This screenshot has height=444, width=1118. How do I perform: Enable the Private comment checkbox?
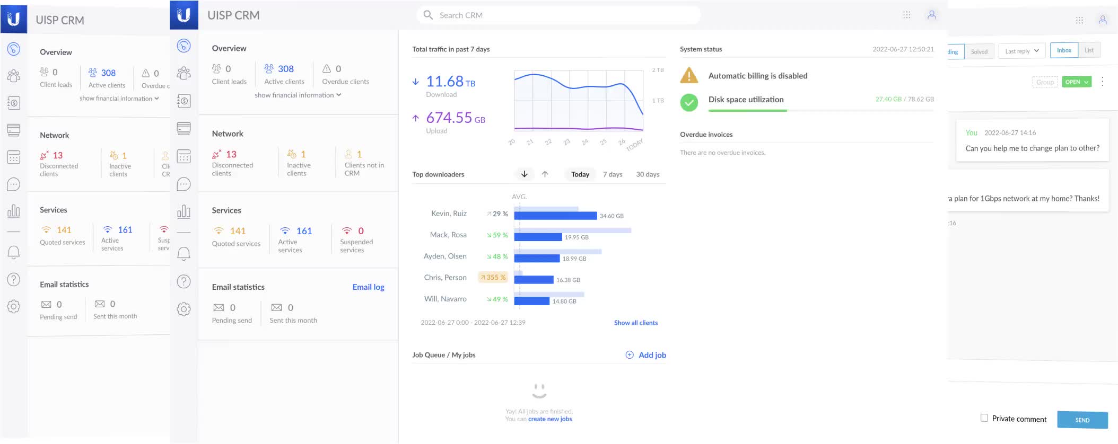(984, 418)
